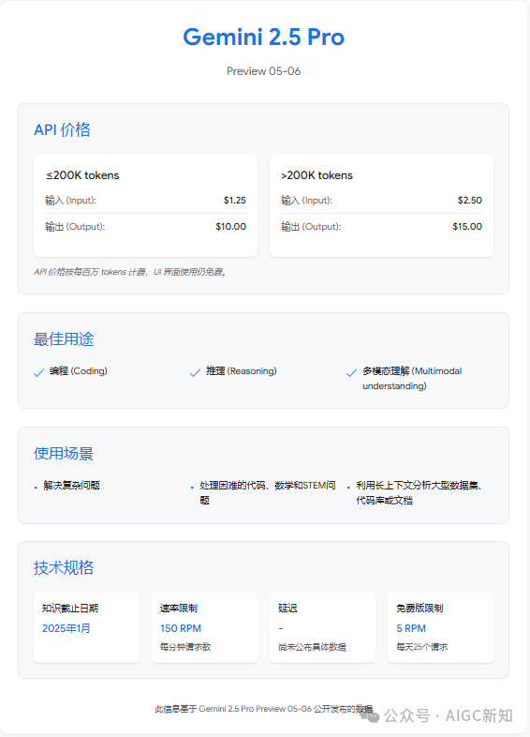Click the 解决复杂问题 bullet item

pyautogui.click(x=71, y=486)
